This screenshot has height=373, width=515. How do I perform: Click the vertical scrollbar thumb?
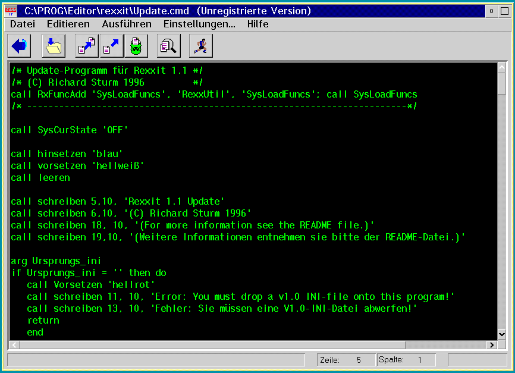501,83
